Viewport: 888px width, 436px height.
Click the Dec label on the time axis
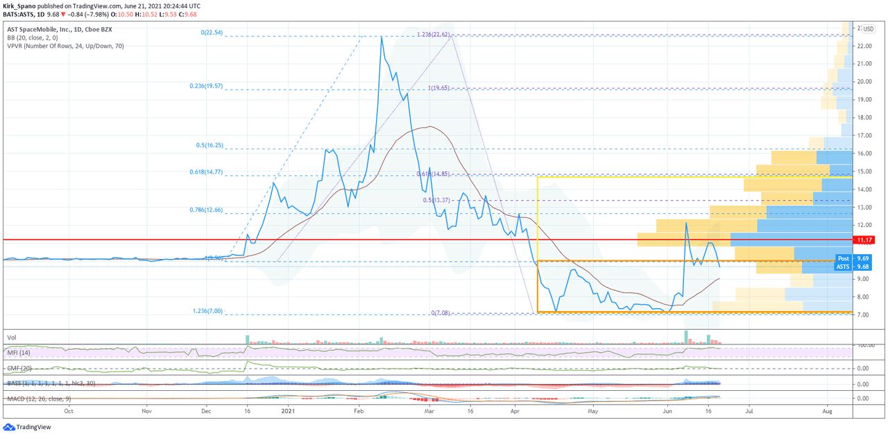207,411
